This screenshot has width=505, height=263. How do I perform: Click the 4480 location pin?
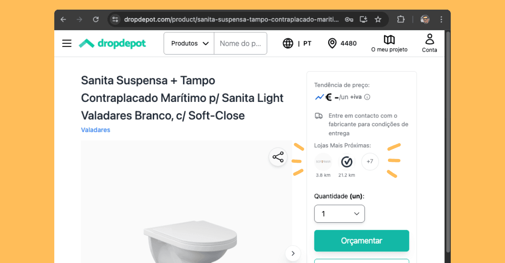332,43
